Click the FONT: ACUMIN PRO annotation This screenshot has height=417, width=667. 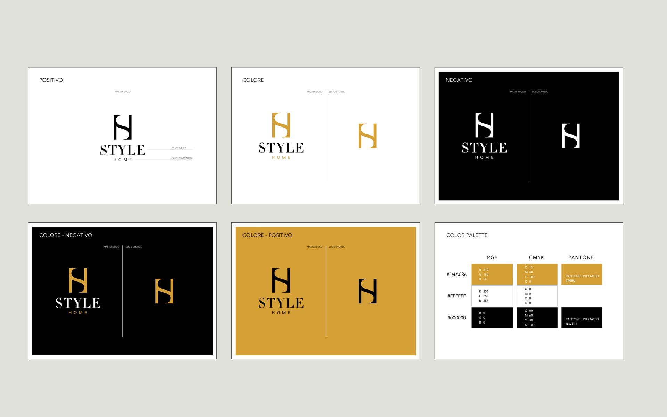coord(182,158)
